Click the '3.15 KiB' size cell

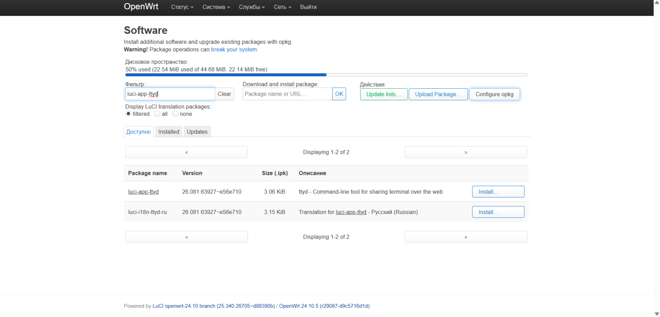coord(275,212)
